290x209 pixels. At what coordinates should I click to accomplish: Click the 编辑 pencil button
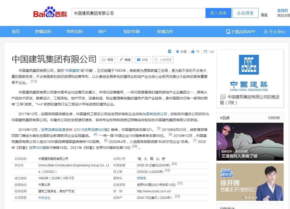point(125,60)
